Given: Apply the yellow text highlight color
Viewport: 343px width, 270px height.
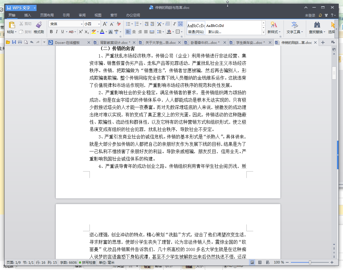Looking at the screenshot, I should tap(94, 32).
